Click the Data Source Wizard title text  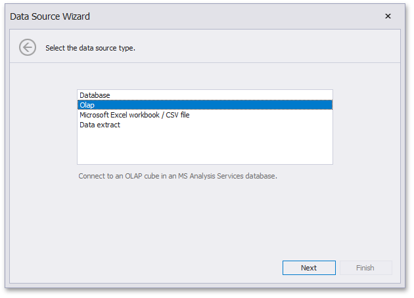point(50,16)
